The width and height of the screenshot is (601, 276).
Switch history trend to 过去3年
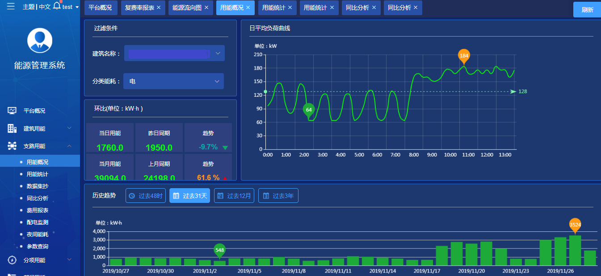[278, 196]
